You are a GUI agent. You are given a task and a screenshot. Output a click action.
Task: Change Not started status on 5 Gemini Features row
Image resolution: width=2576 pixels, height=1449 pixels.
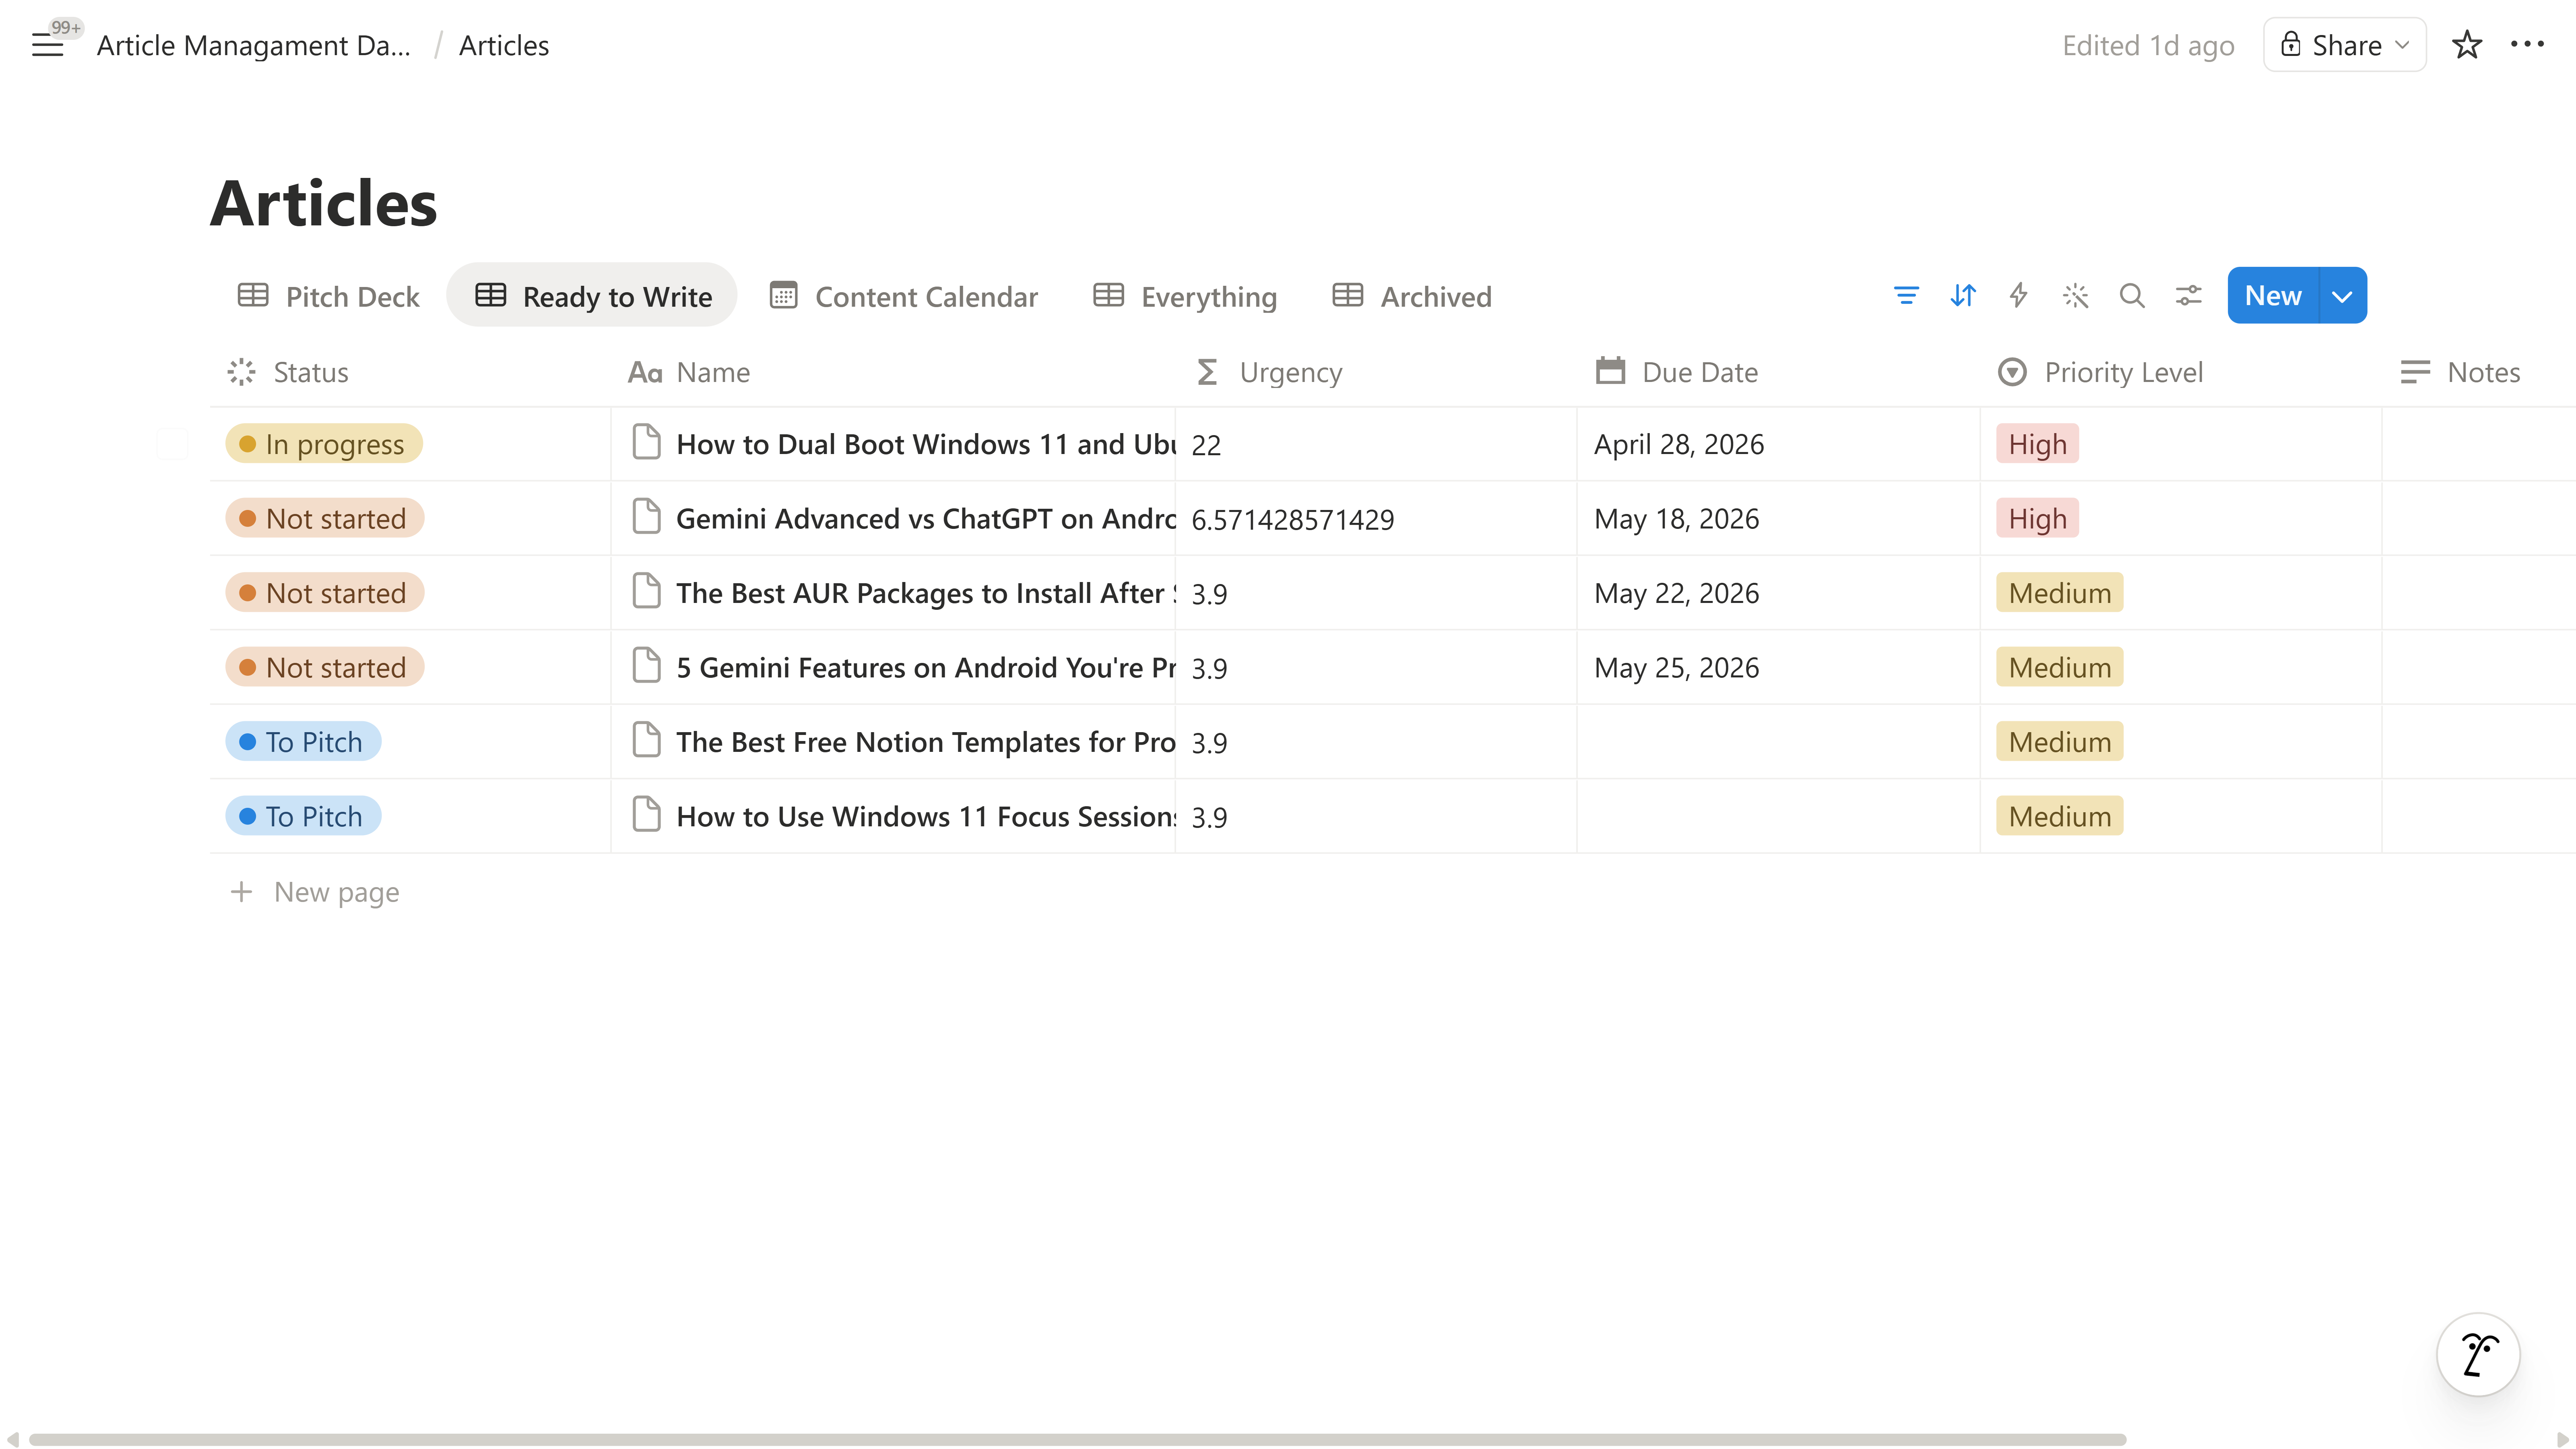[325, 667]
